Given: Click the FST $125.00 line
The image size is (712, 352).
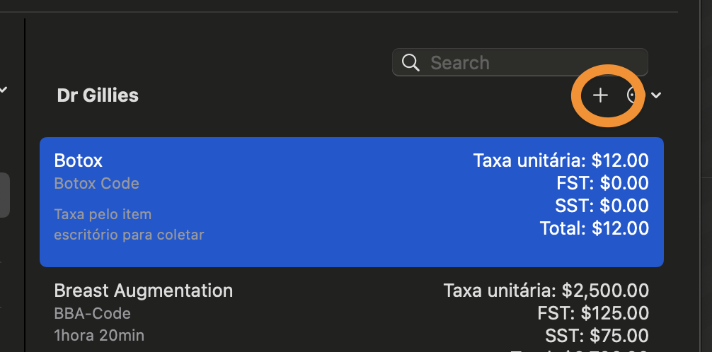Looking at the screenshot, I should [x=593, y=313].
